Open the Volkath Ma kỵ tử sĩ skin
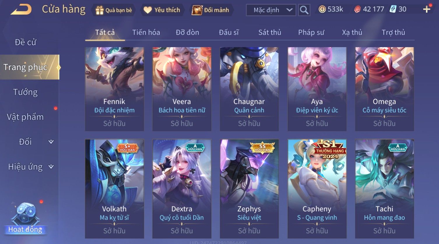439x244 pixels. (x=114, y=189)
